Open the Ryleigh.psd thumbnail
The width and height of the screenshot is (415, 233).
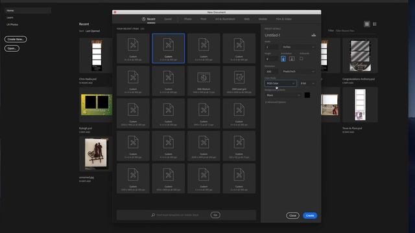tap(96, 105)
